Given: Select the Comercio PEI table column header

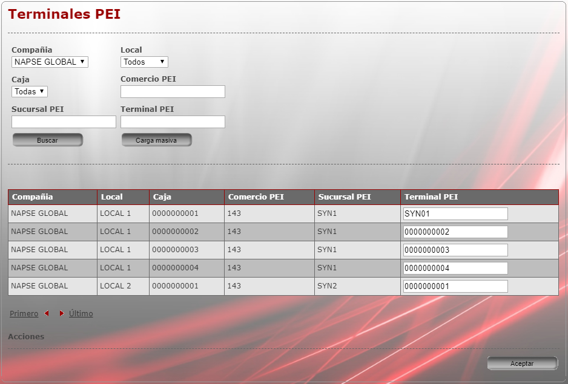Looking at the screenshot, I should point(269,197).
